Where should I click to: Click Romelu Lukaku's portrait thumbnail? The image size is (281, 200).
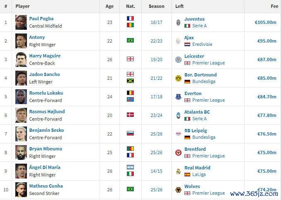[x=21, y=97]
